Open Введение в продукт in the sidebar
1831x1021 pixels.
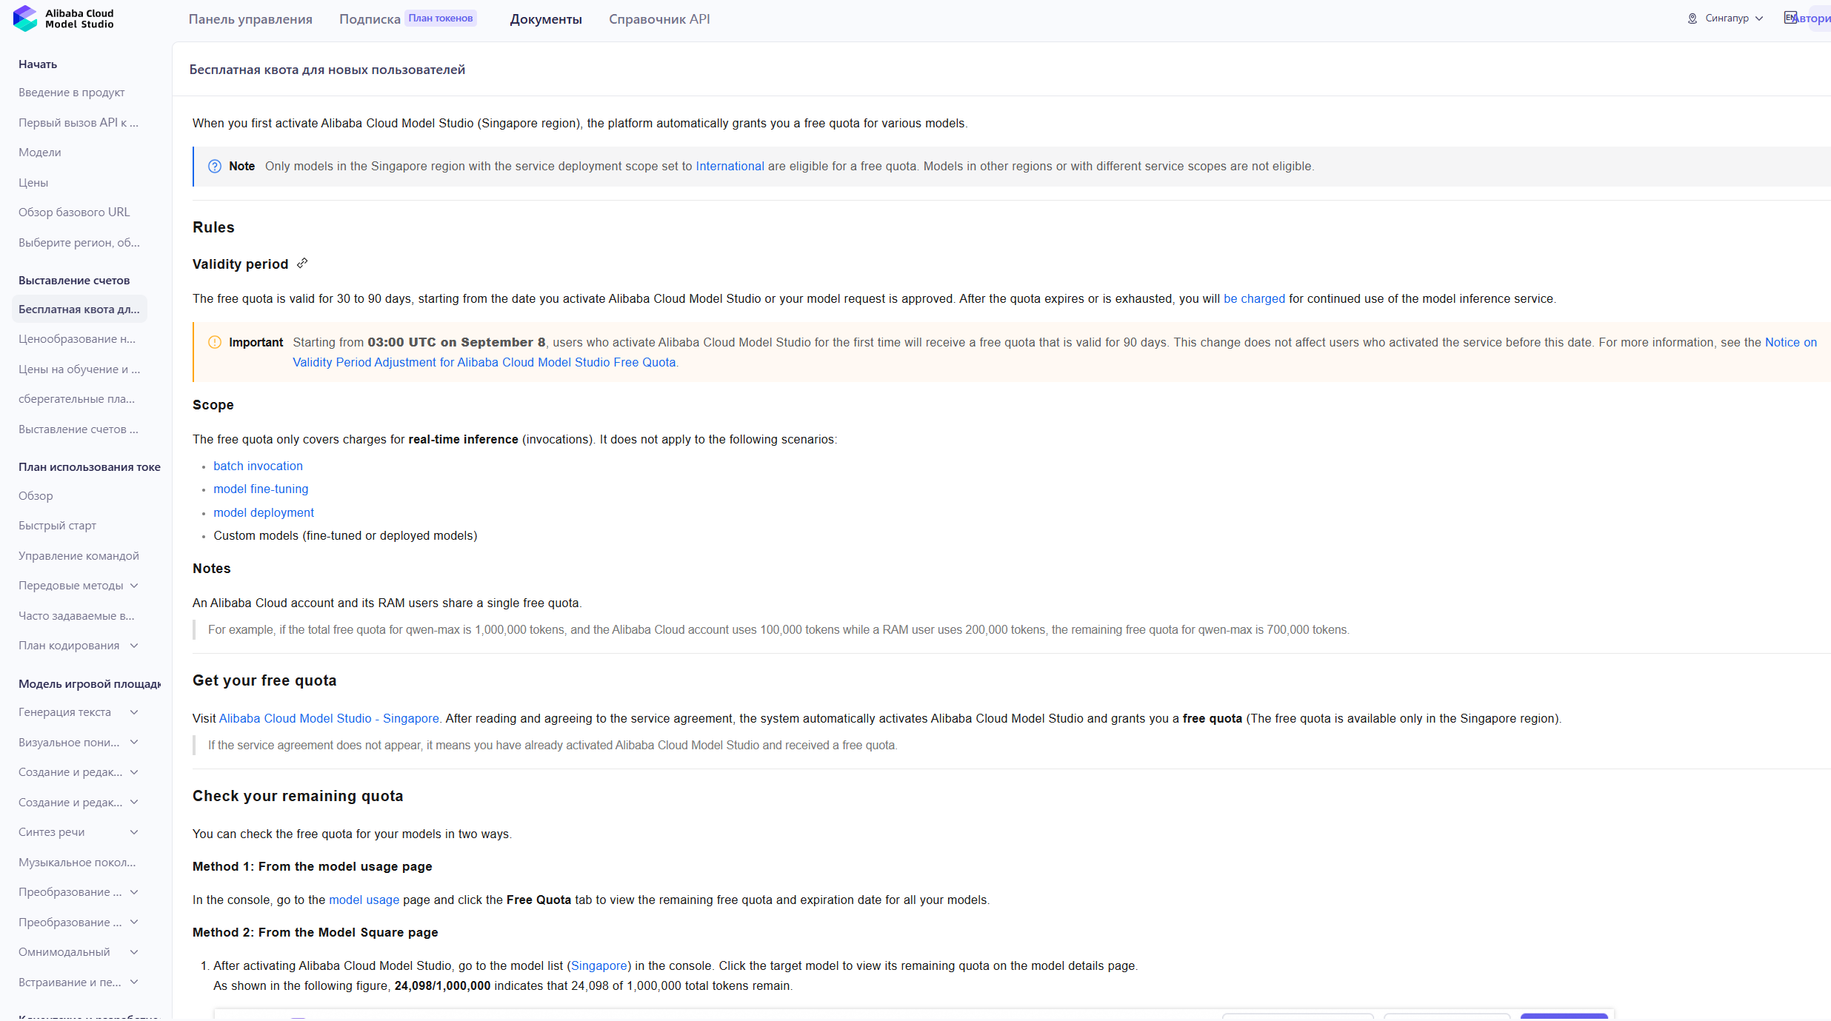coord(72,93)
